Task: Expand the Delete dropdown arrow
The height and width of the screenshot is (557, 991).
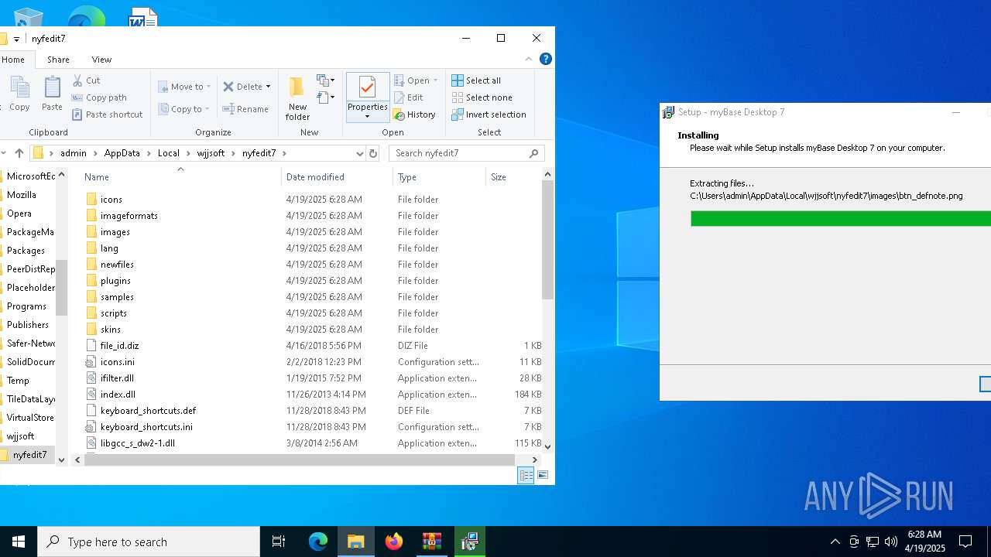Action: click(x=268, y=87)
